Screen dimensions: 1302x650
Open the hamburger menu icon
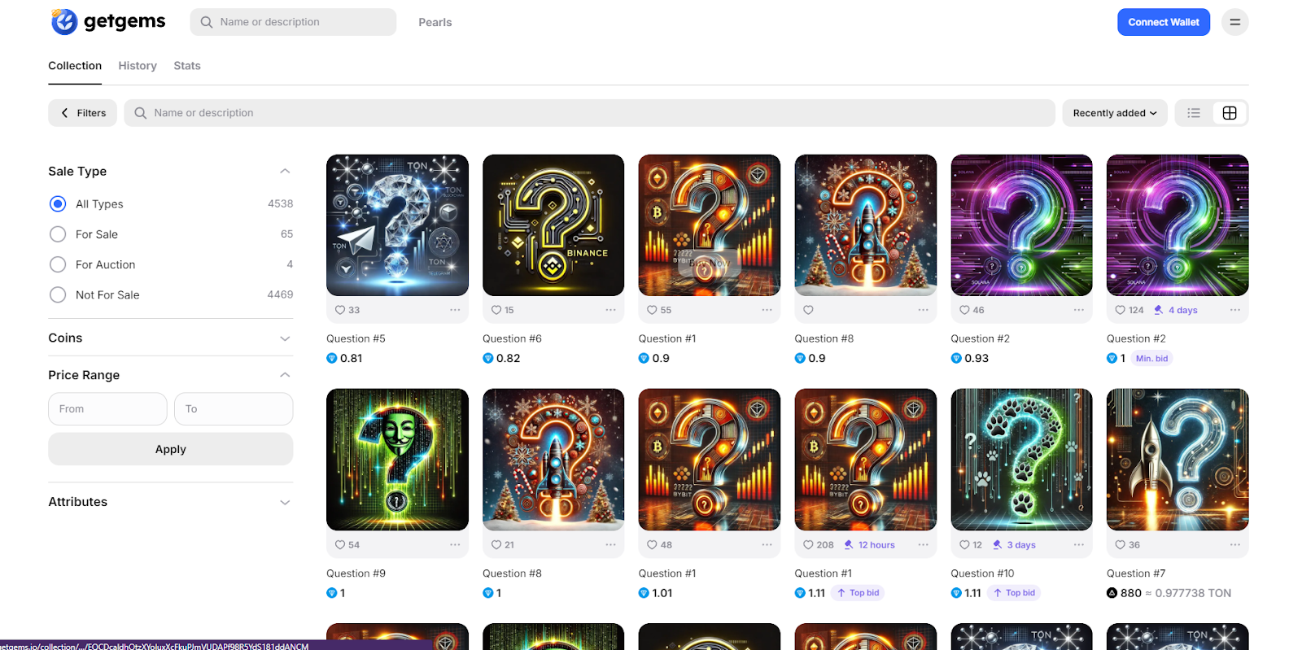1234,22
